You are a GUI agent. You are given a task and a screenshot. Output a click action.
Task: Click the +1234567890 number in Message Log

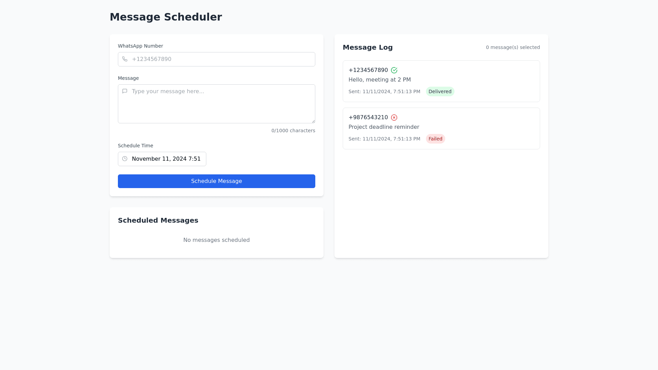pos(368,70)
